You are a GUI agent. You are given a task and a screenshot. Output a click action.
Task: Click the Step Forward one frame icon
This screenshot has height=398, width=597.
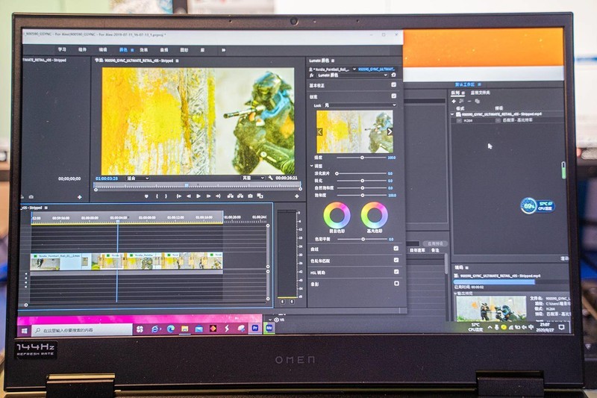pyautogui.click(x=208, y=196)
